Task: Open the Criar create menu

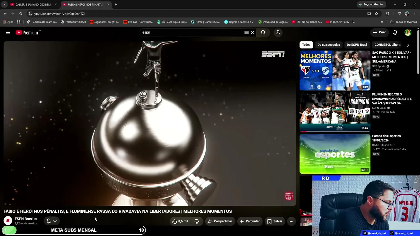Action: tap(380, 32)
